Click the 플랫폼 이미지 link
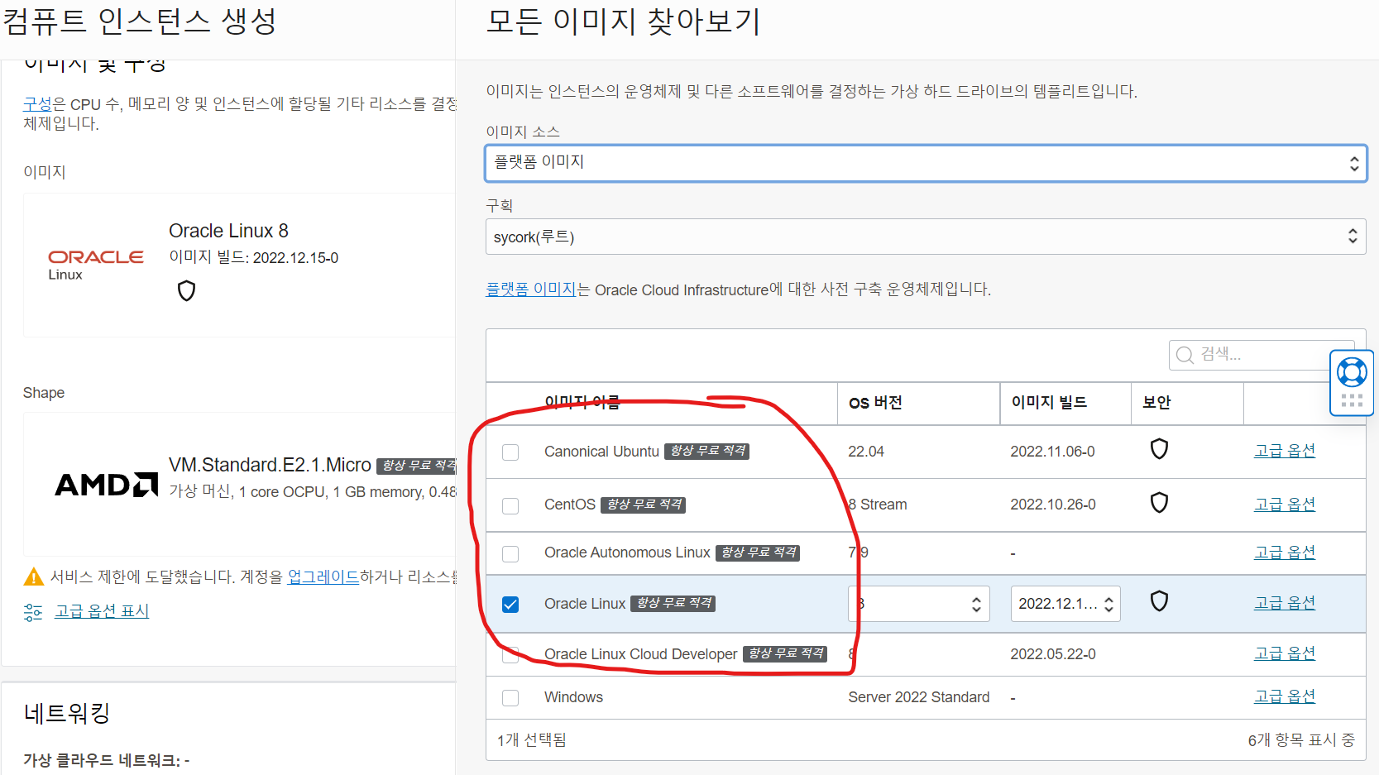This screenshot has height=775, width=1379. (530, 289)
